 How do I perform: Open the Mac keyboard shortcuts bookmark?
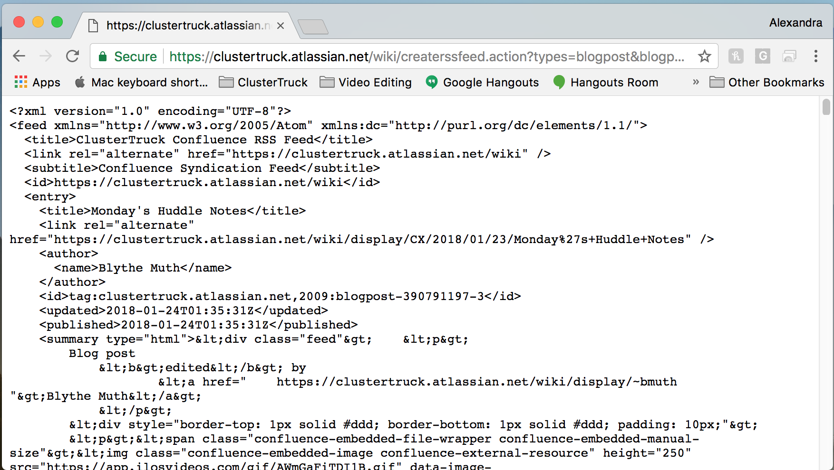tap(141, 82)
